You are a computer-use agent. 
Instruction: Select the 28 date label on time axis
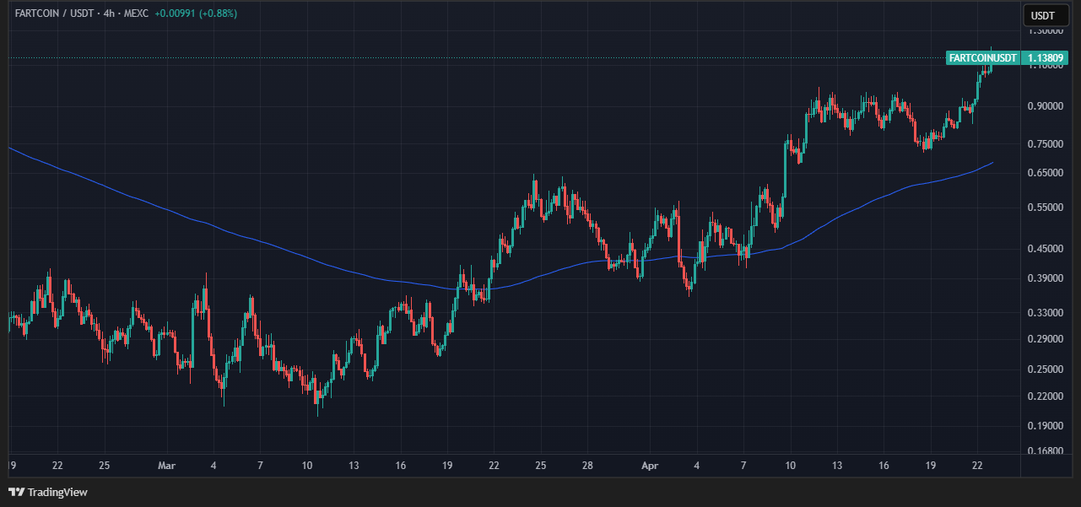(x=588, y=466)
